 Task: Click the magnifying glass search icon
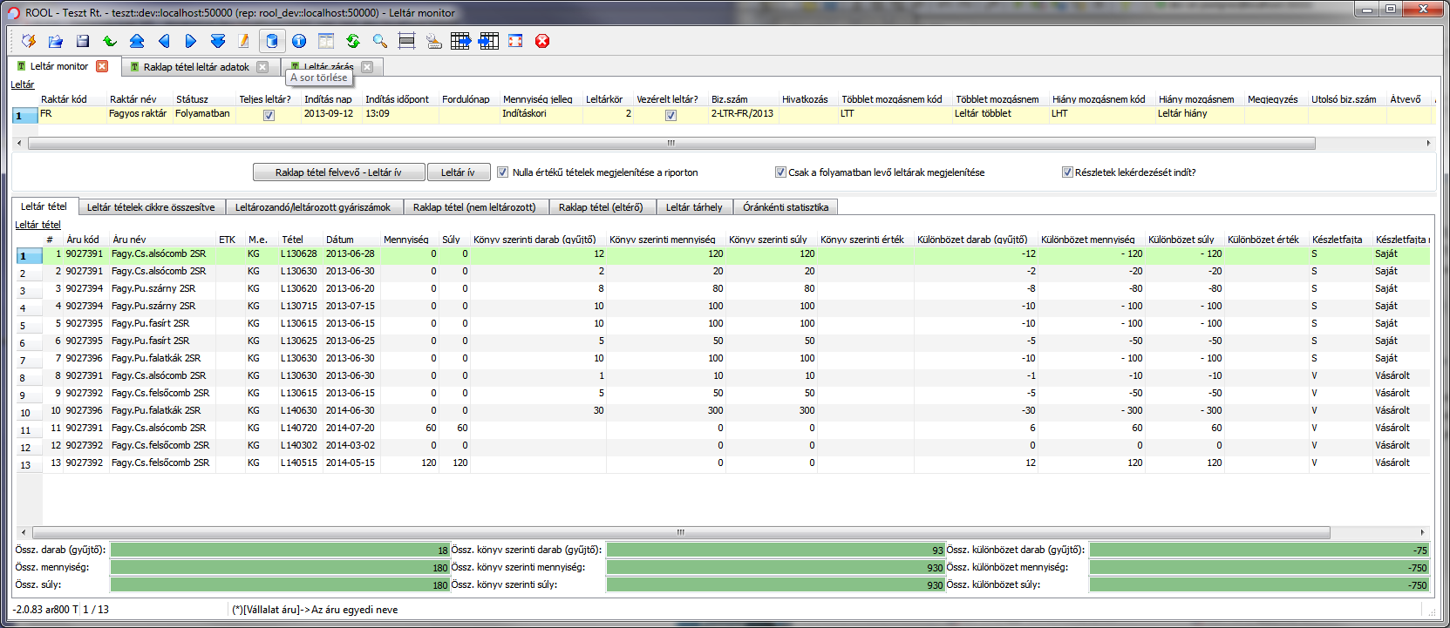point(380,41)
